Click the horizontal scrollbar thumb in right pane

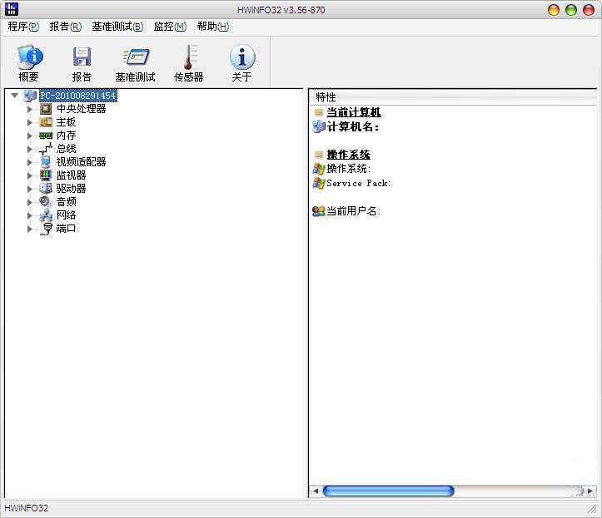pyautogui.click(x=388, y=491)
